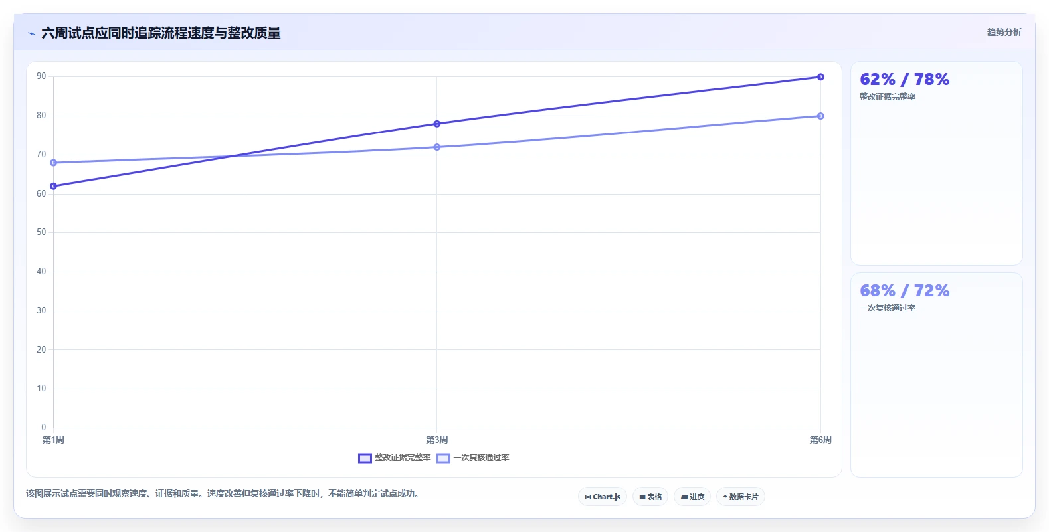1049x532 pixels.
Task: Click the 50 y-axis label
Action: coord(41,232)
